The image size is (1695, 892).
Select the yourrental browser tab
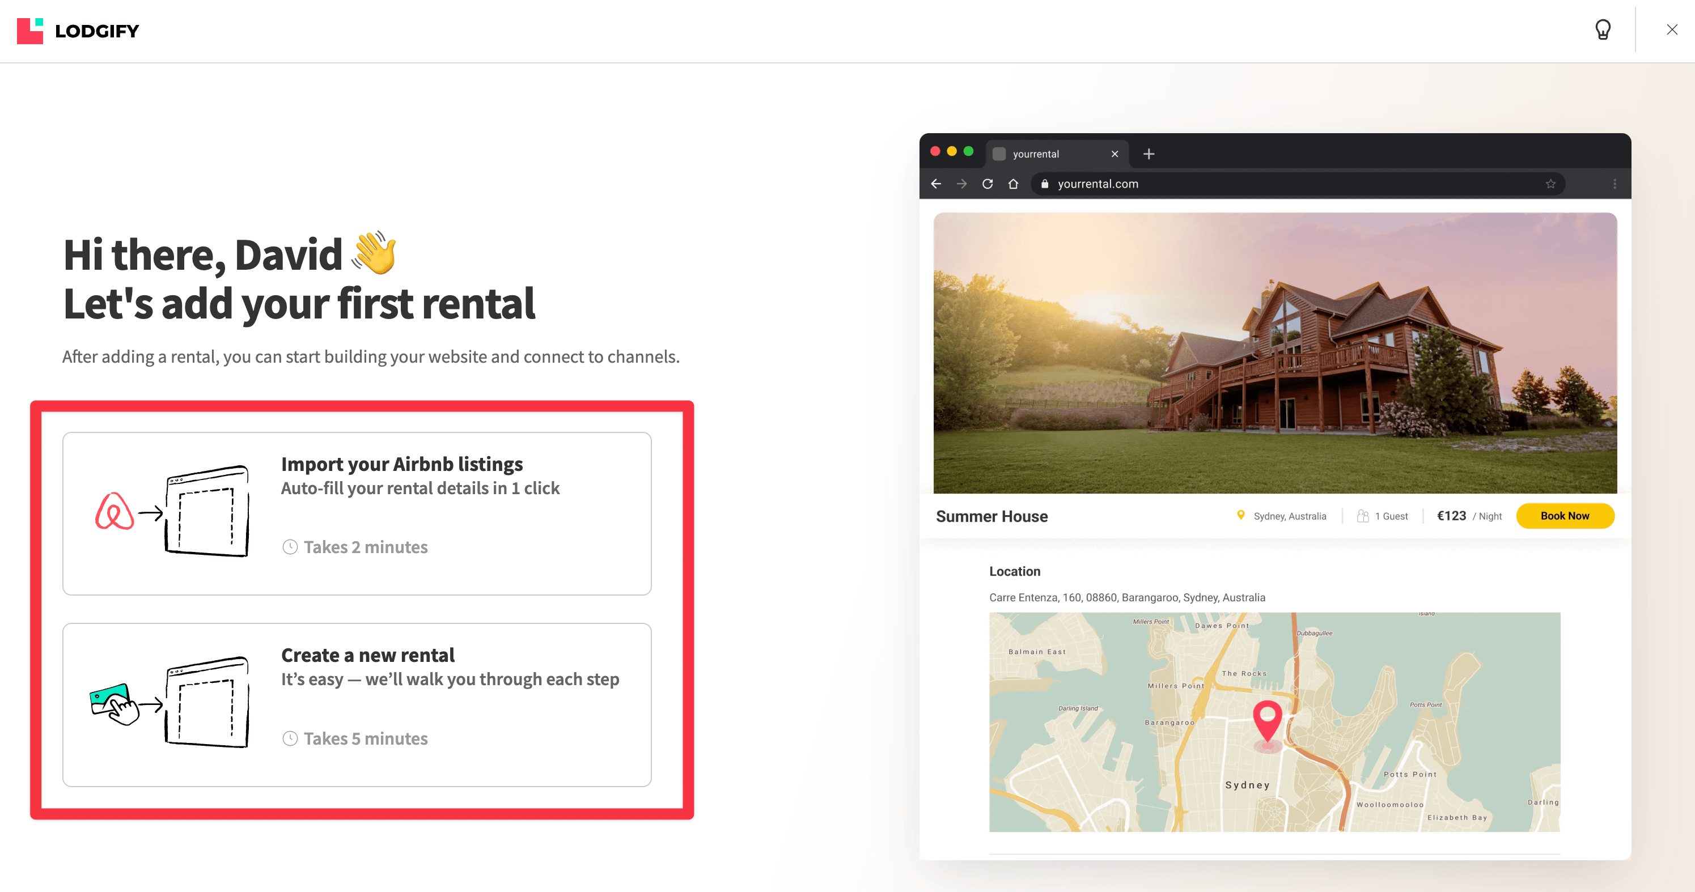pos(1046,153)
